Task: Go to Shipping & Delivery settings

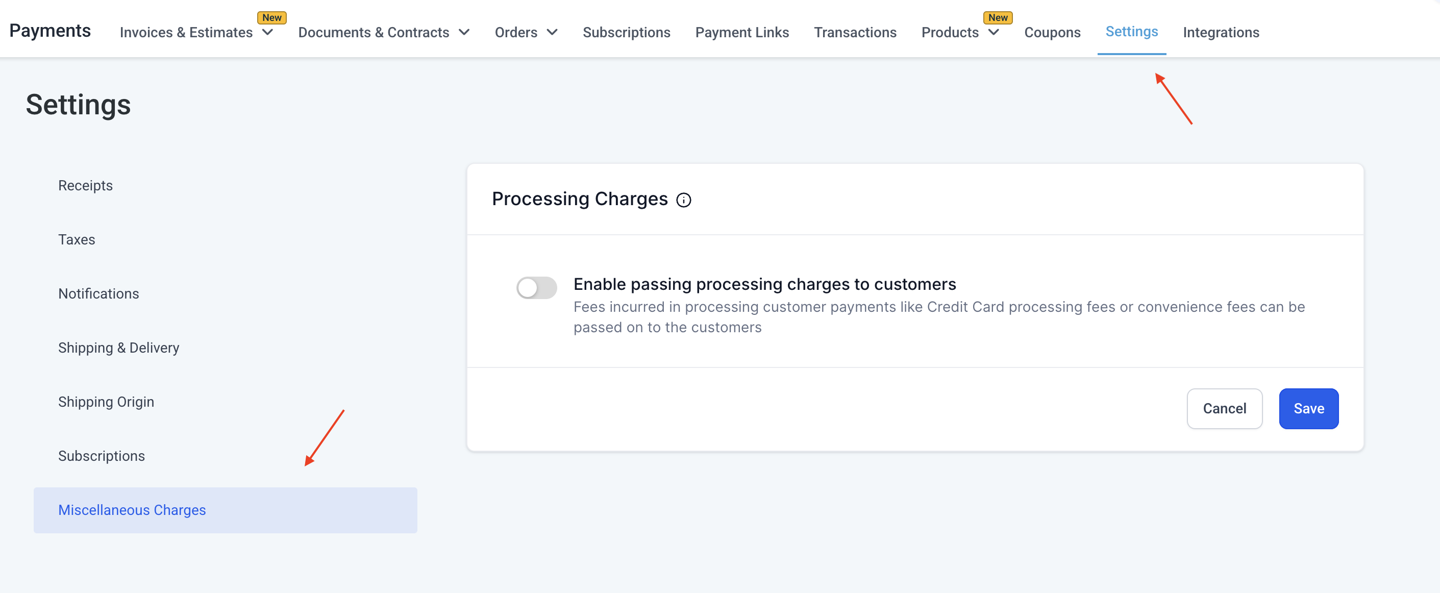Action: (x=118, y=348)
